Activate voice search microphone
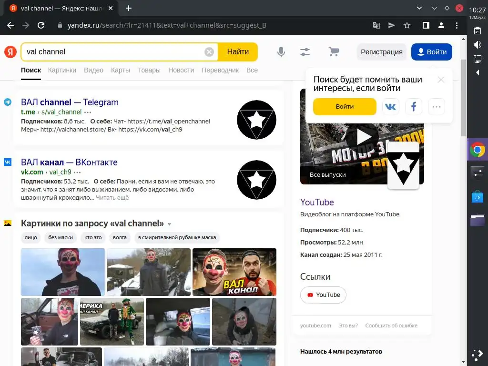This screenshot has height=366, width=488. [281, 51]
